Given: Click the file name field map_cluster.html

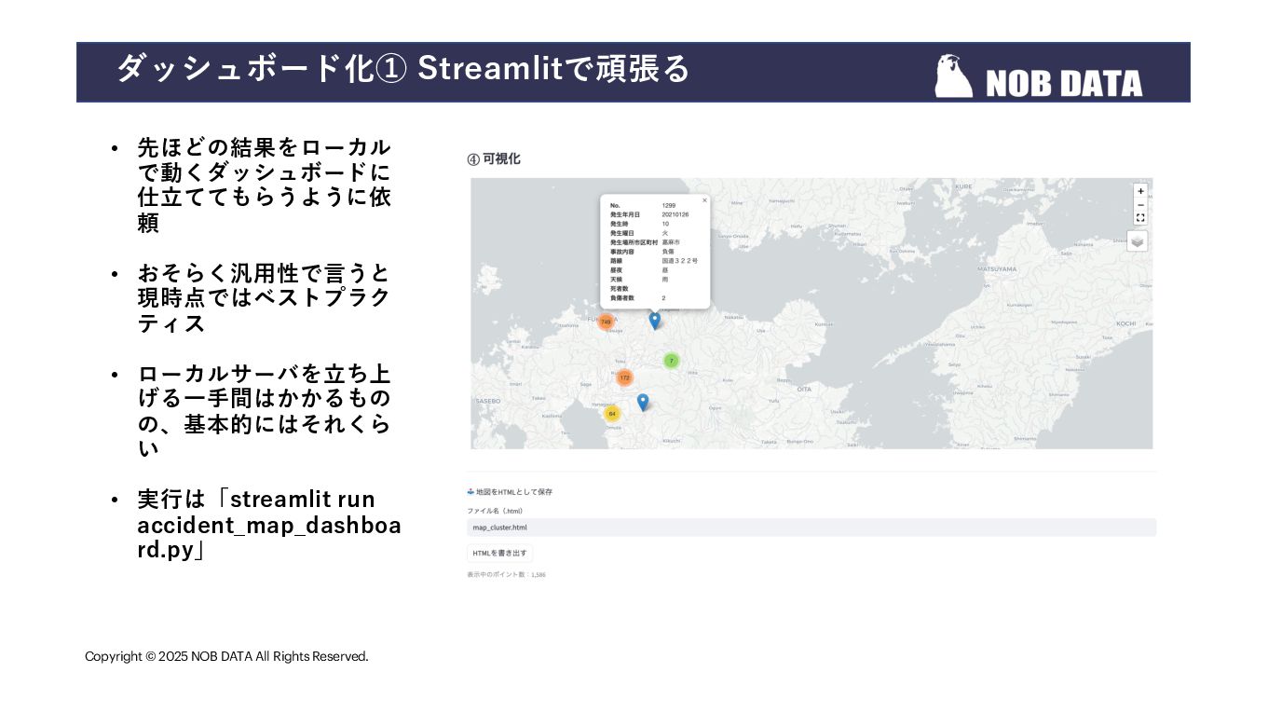Looking at the screenshot, I should pos(811,528).
